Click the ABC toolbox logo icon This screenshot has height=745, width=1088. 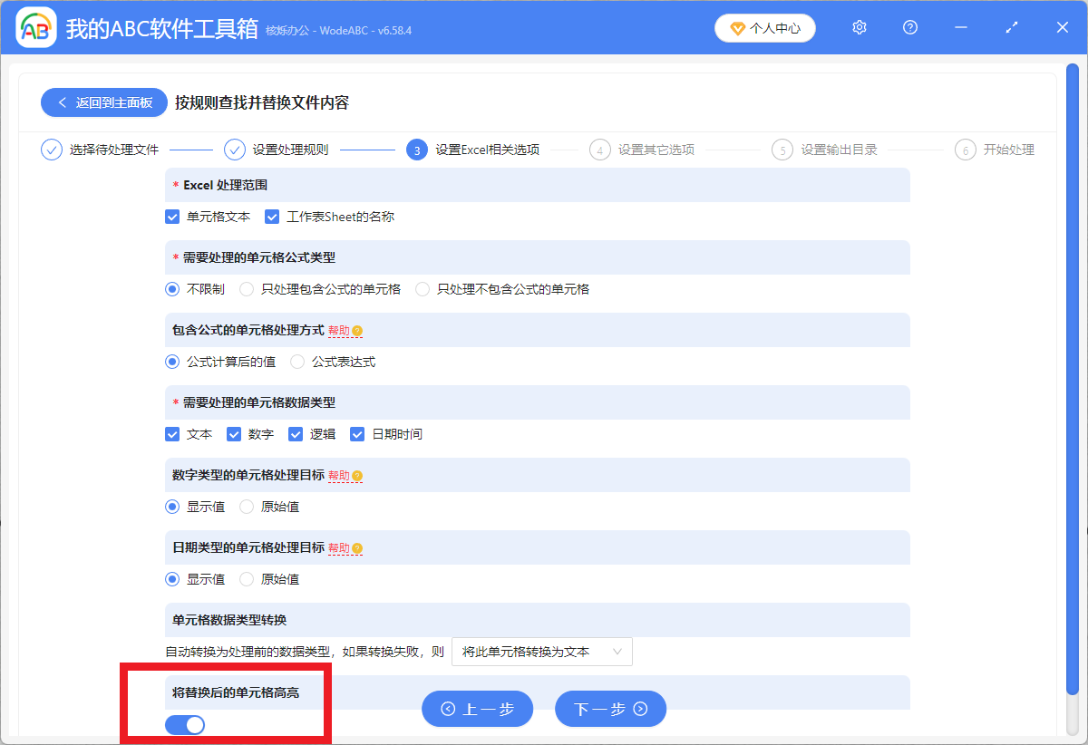35,26
